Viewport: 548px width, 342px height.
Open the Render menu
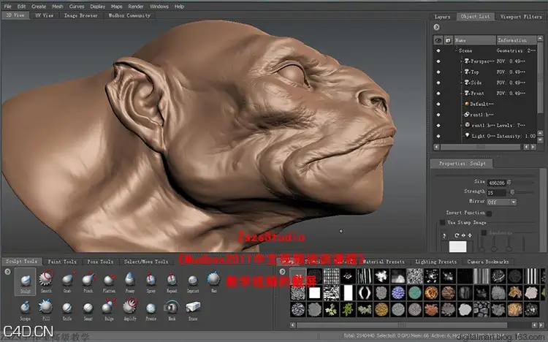pyautogui.click(x=136, y=7)
